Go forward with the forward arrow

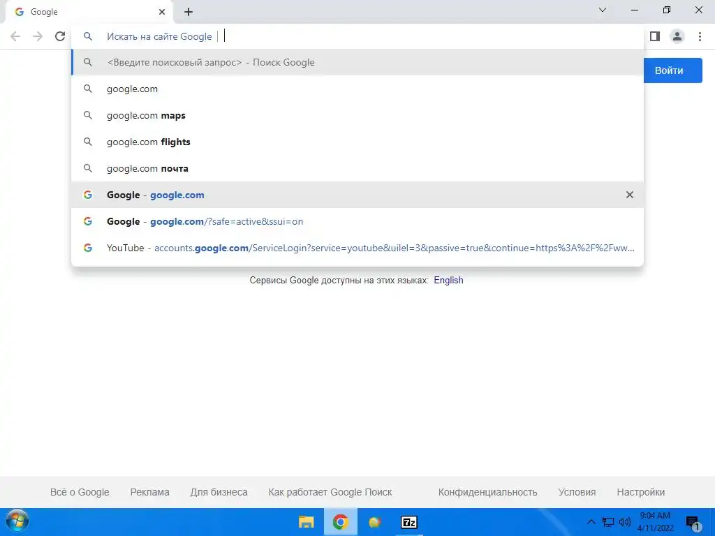[38, 36]
